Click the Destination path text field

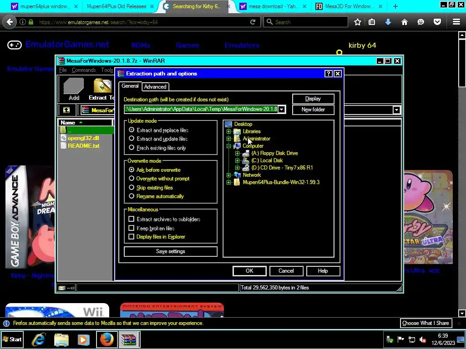[202, 109]
